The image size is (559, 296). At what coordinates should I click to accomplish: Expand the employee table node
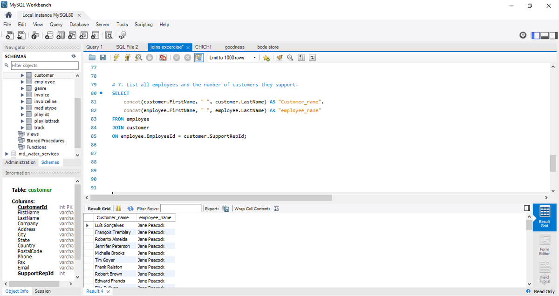[22, 82]
